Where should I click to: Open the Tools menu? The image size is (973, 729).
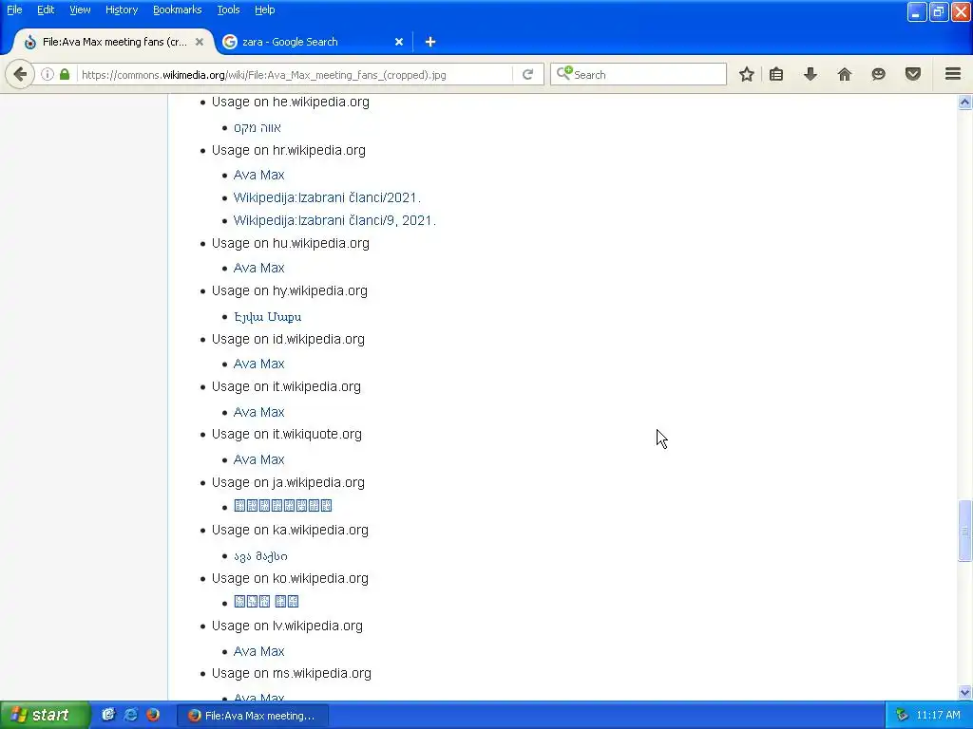228,9
